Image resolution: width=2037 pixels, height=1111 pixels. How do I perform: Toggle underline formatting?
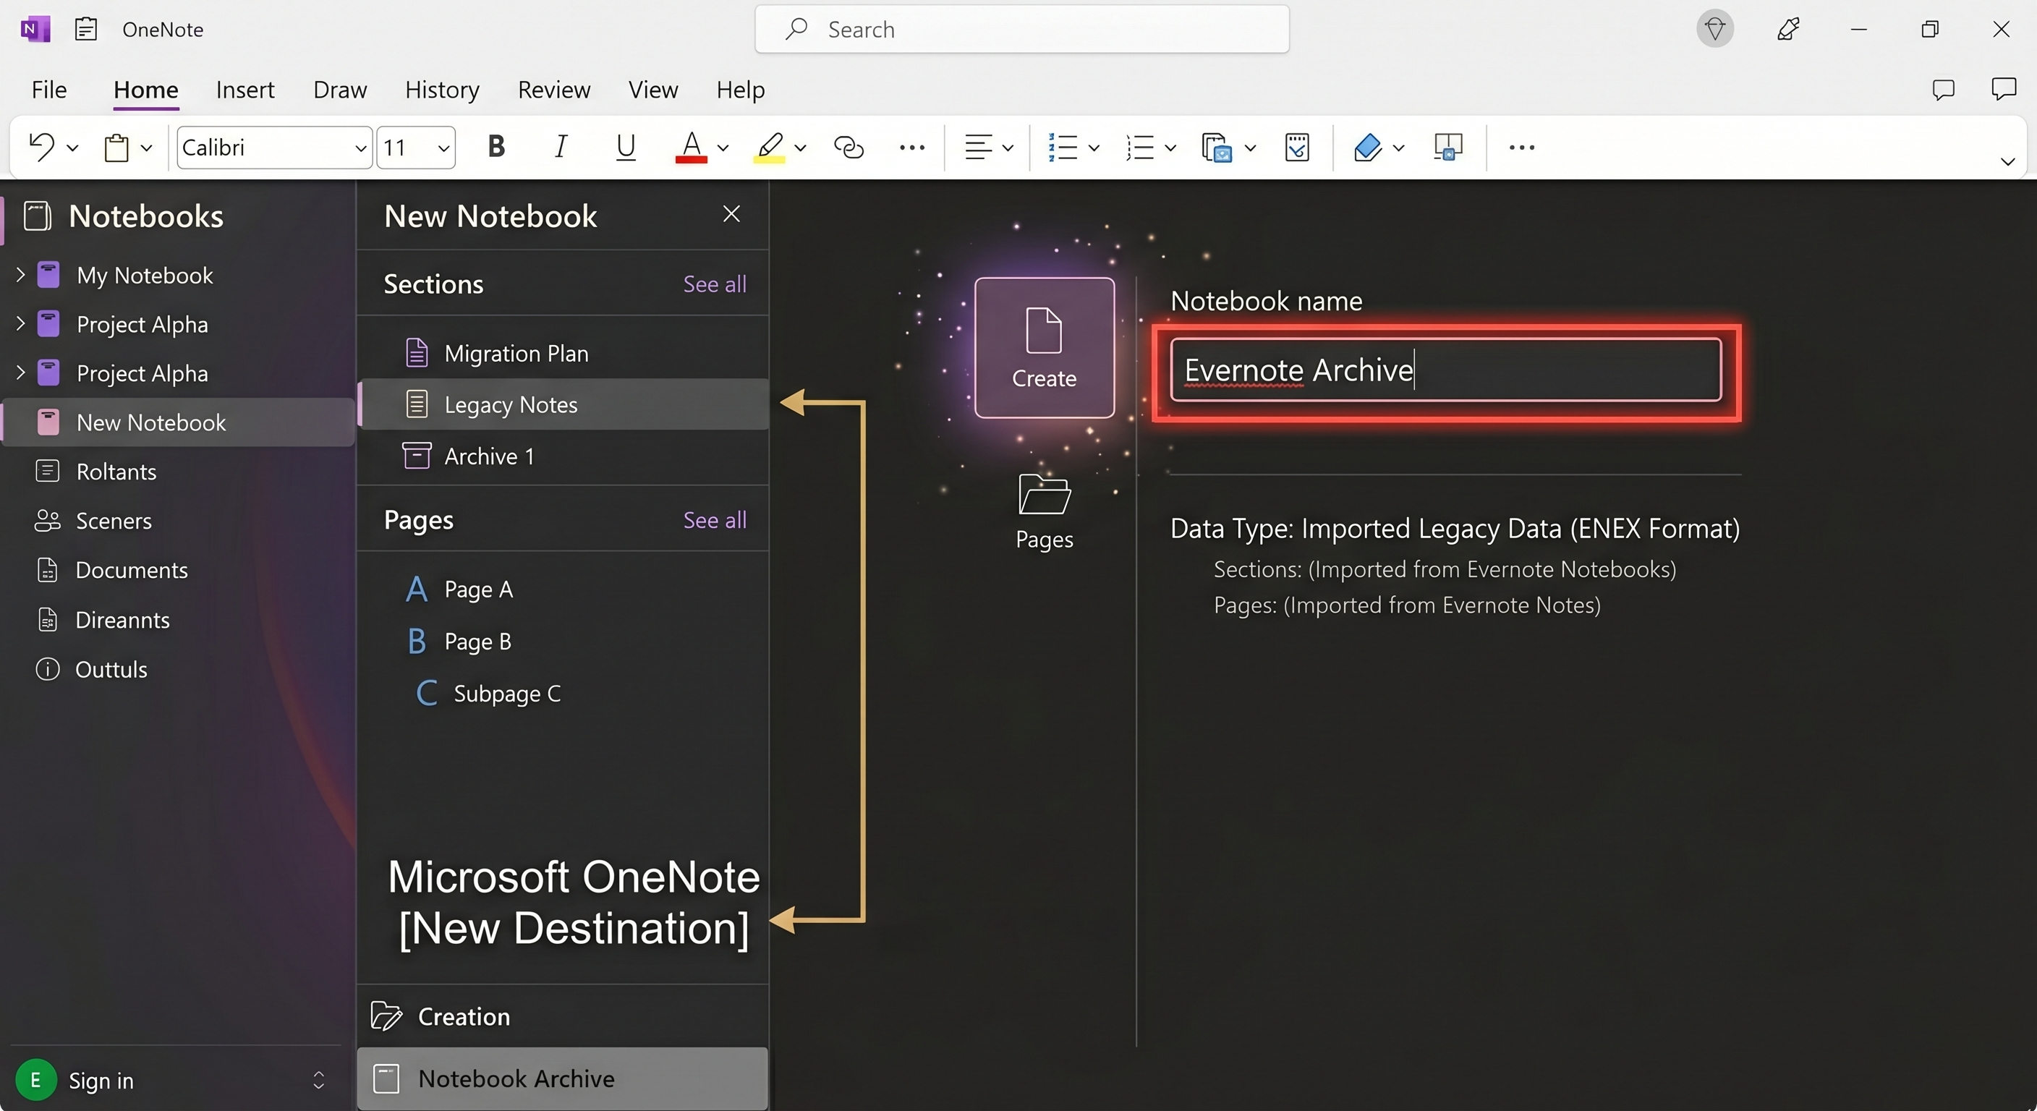point(626,147)
